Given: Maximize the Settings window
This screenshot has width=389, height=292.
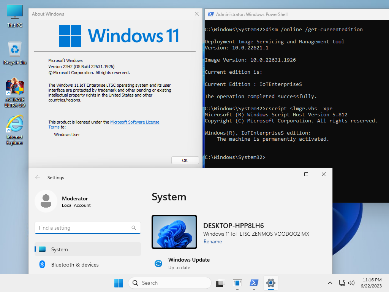Looking at the screenshot, I should 306,174.
